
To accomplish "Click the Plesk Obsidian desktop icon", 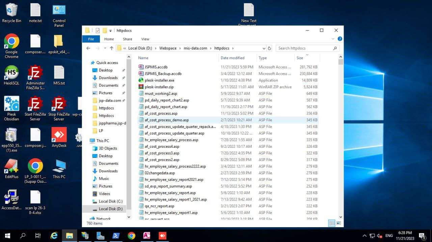I will point(11,104).
